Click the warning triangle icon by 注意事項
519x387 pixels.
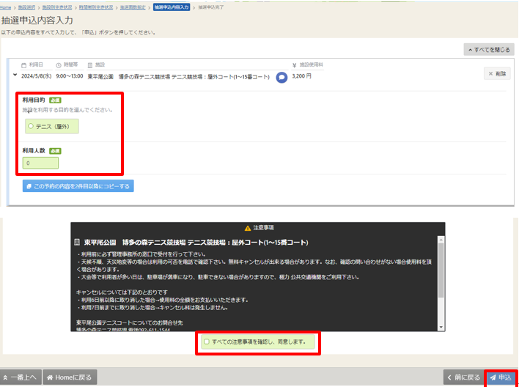click(248, 227)
